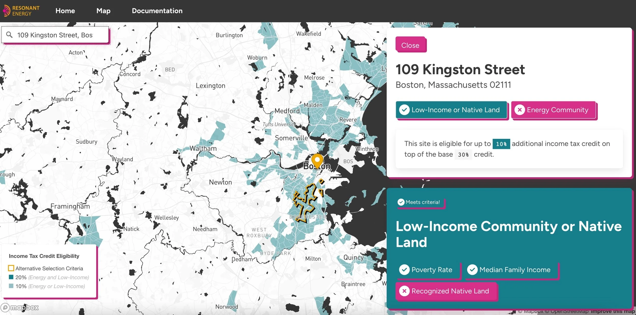
Task: Click the check icon on Low-Income or Native Land
Action: [x=404, y=110]
